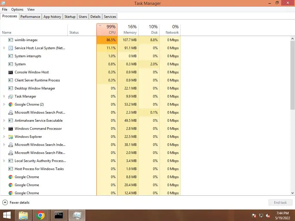The width and height of the screenshot is (295, 221).
Task: Sort by the Disk column header
Action: click(149, 30)
